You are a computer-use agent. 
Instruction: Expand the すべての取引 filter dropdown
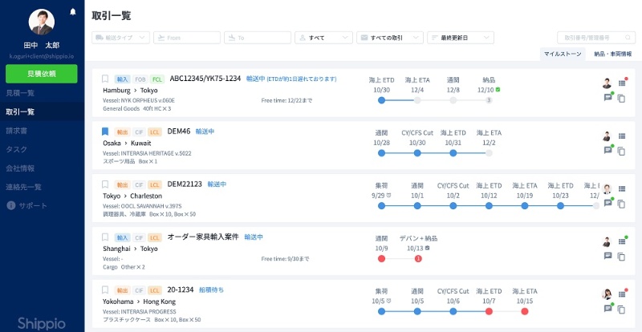[x=389, y=38]
